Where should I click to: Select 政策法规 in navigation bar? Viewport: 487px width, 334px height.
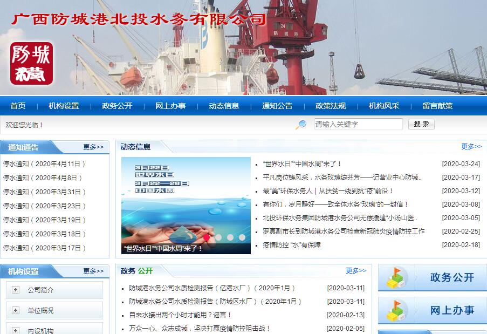331,106
